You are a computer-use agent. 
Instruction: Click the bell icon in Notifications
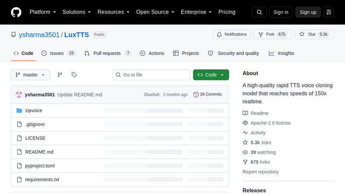(219, 34)
